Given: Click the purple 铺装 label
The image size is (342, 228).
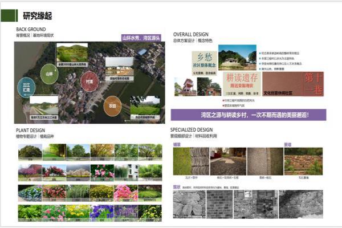Looking at the screenshot, I should [x=177, y=145].
